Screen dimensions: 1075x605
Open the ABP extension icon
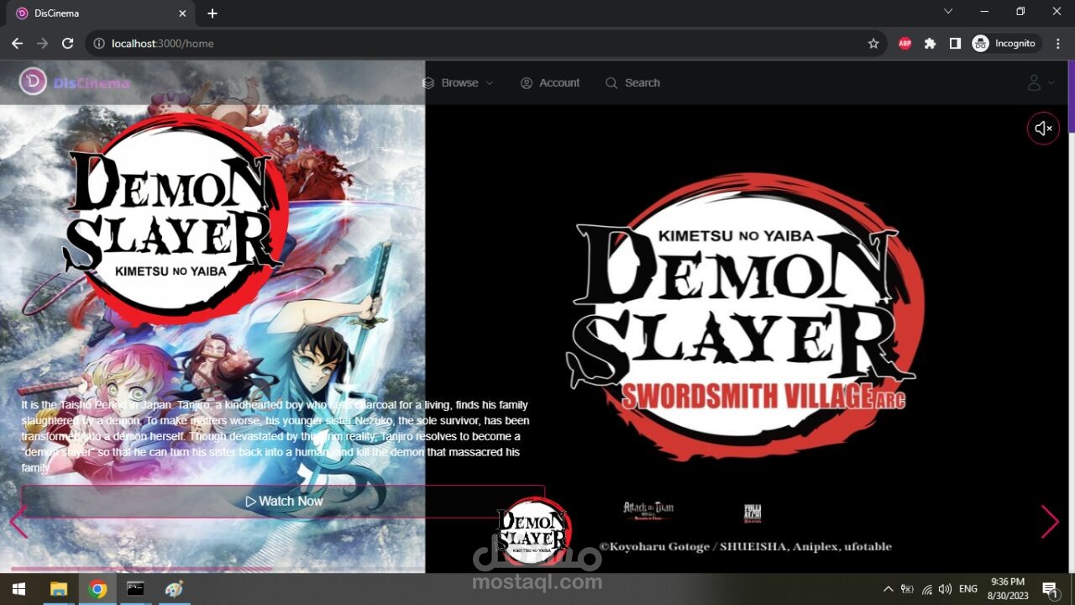[x=905, y=43]
